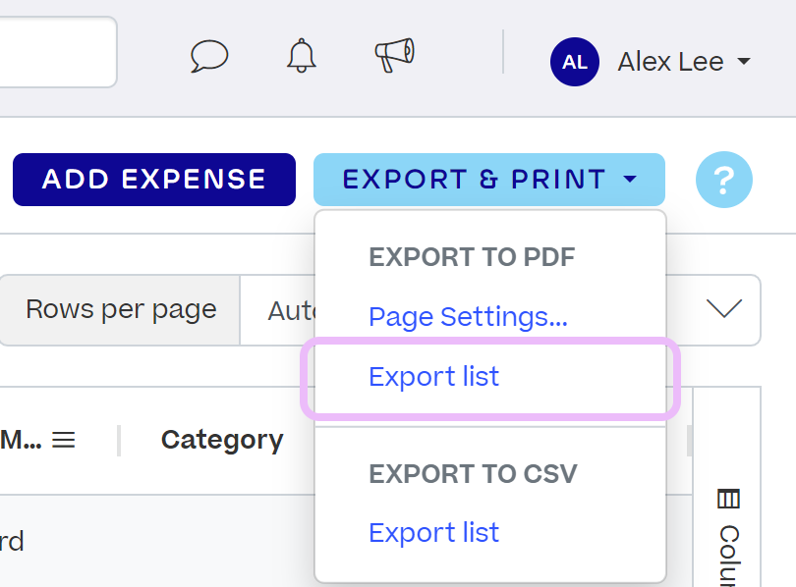Open the Alex Lee account dropdown
Viewport: 796px width, 587px height.
coord(684,62)
